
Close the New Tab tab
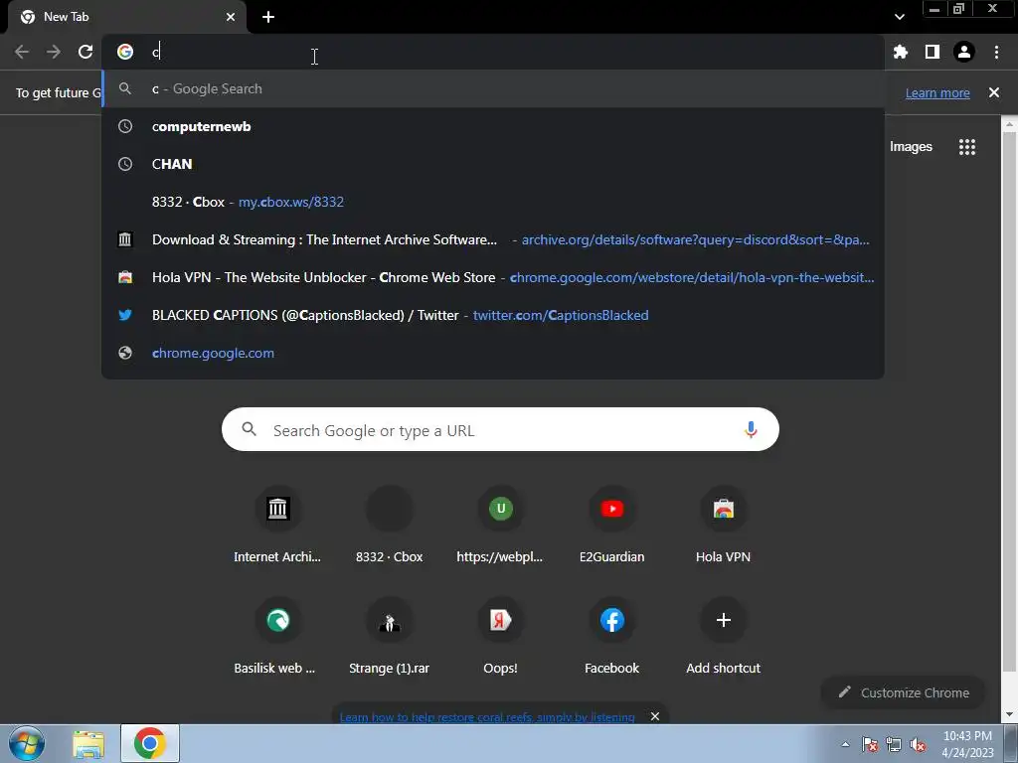tap(231, 17)
